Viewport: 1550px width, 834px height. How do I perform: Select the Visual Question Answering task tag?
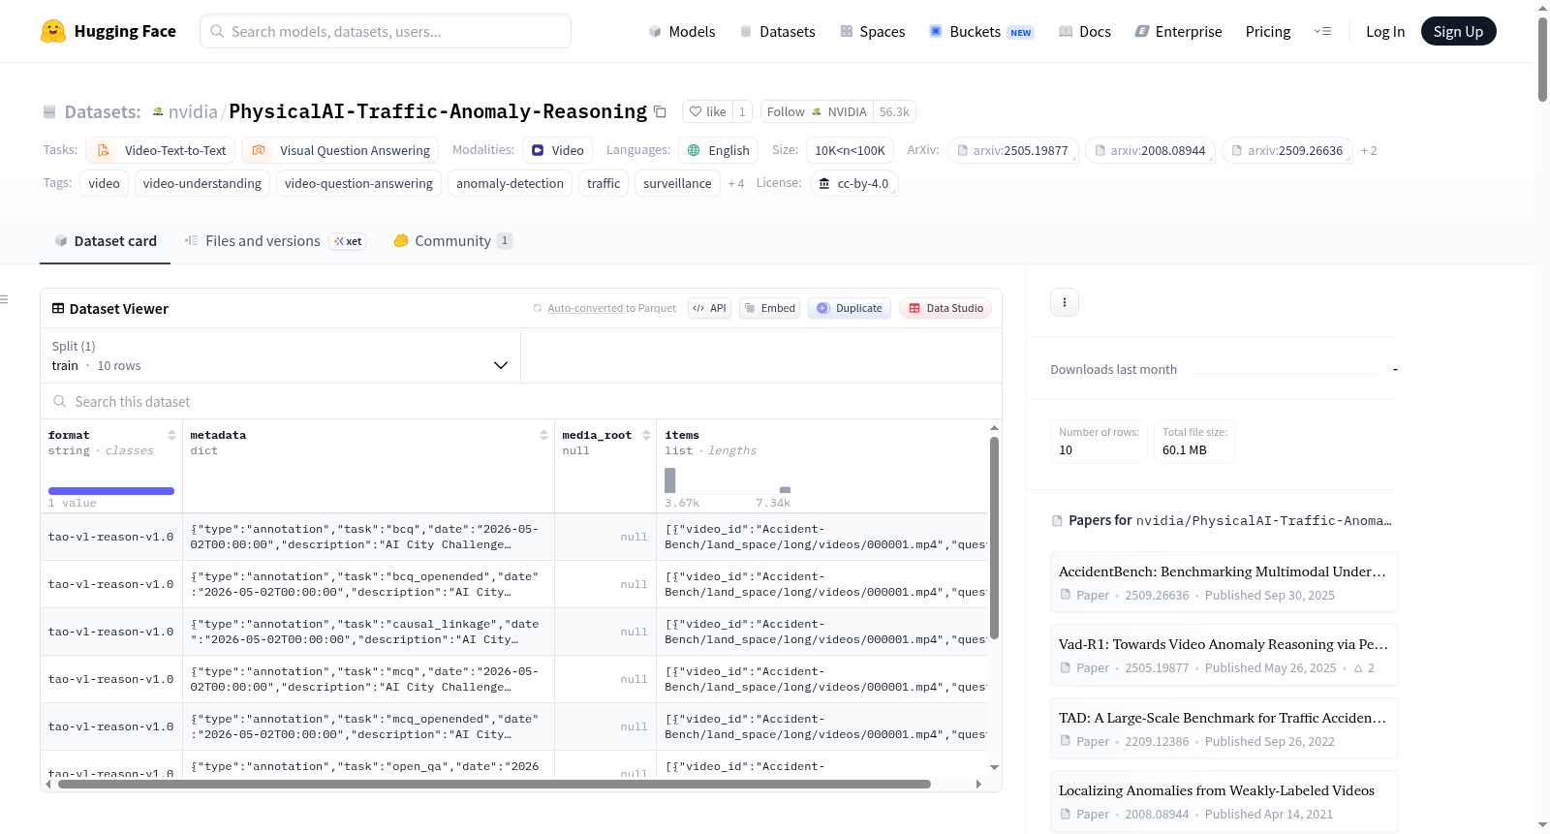[340, 150]
